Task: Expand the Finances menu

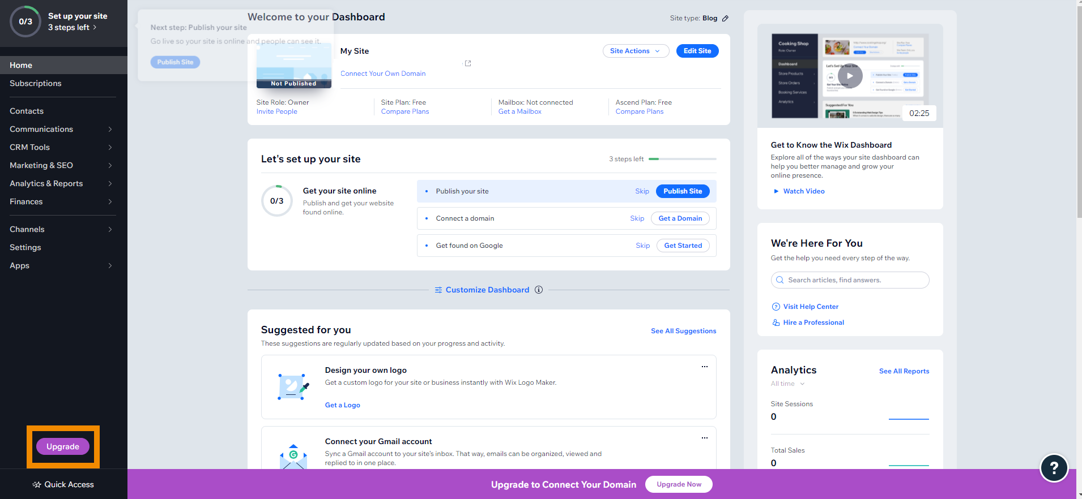Action: [x=63, y=201]
